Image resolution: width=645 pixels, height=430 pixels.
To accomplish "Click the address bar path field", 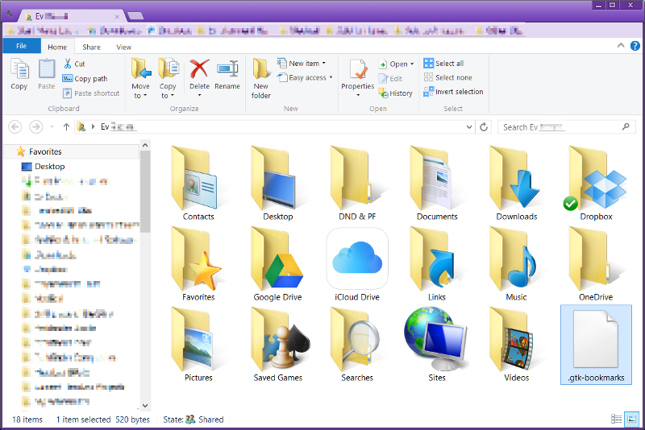I will (x=274, y=127).
